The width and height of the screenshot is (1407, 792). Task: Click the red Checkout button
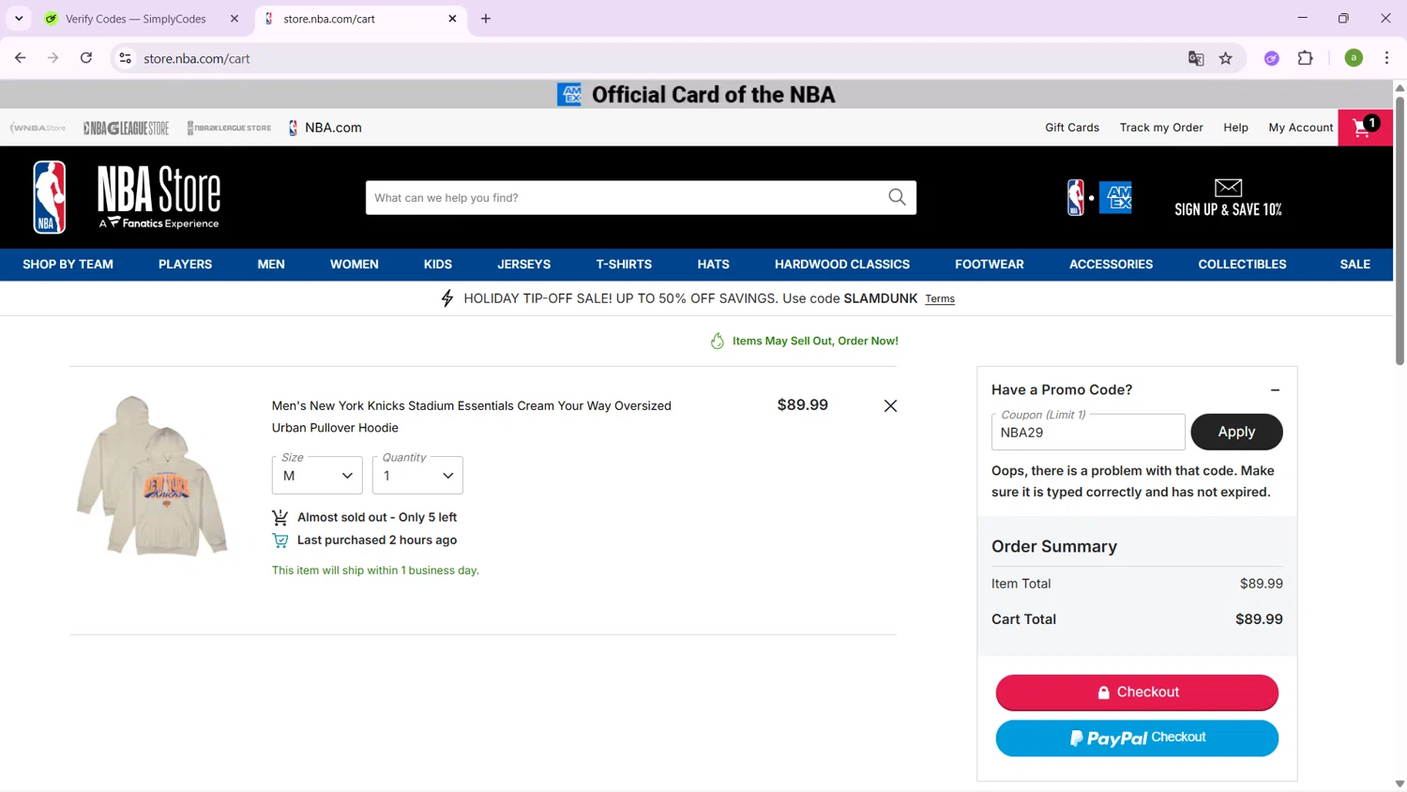click(x=1137, y=693)
